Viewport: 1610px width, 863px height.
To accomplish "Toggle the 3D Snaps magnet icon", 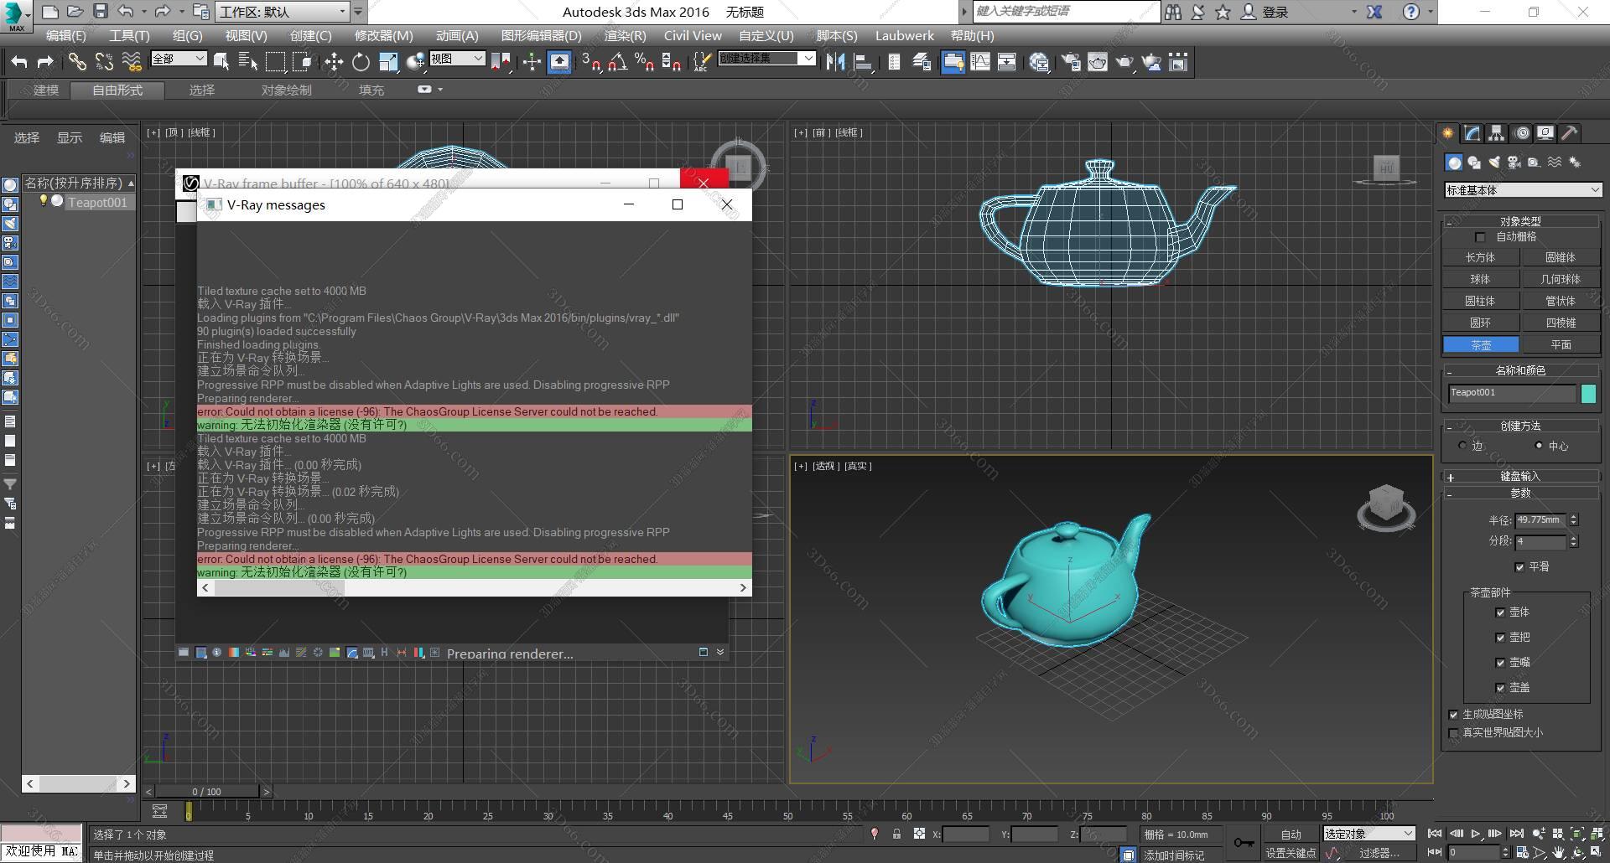I will pyautogui.click(x=591, y=62).
